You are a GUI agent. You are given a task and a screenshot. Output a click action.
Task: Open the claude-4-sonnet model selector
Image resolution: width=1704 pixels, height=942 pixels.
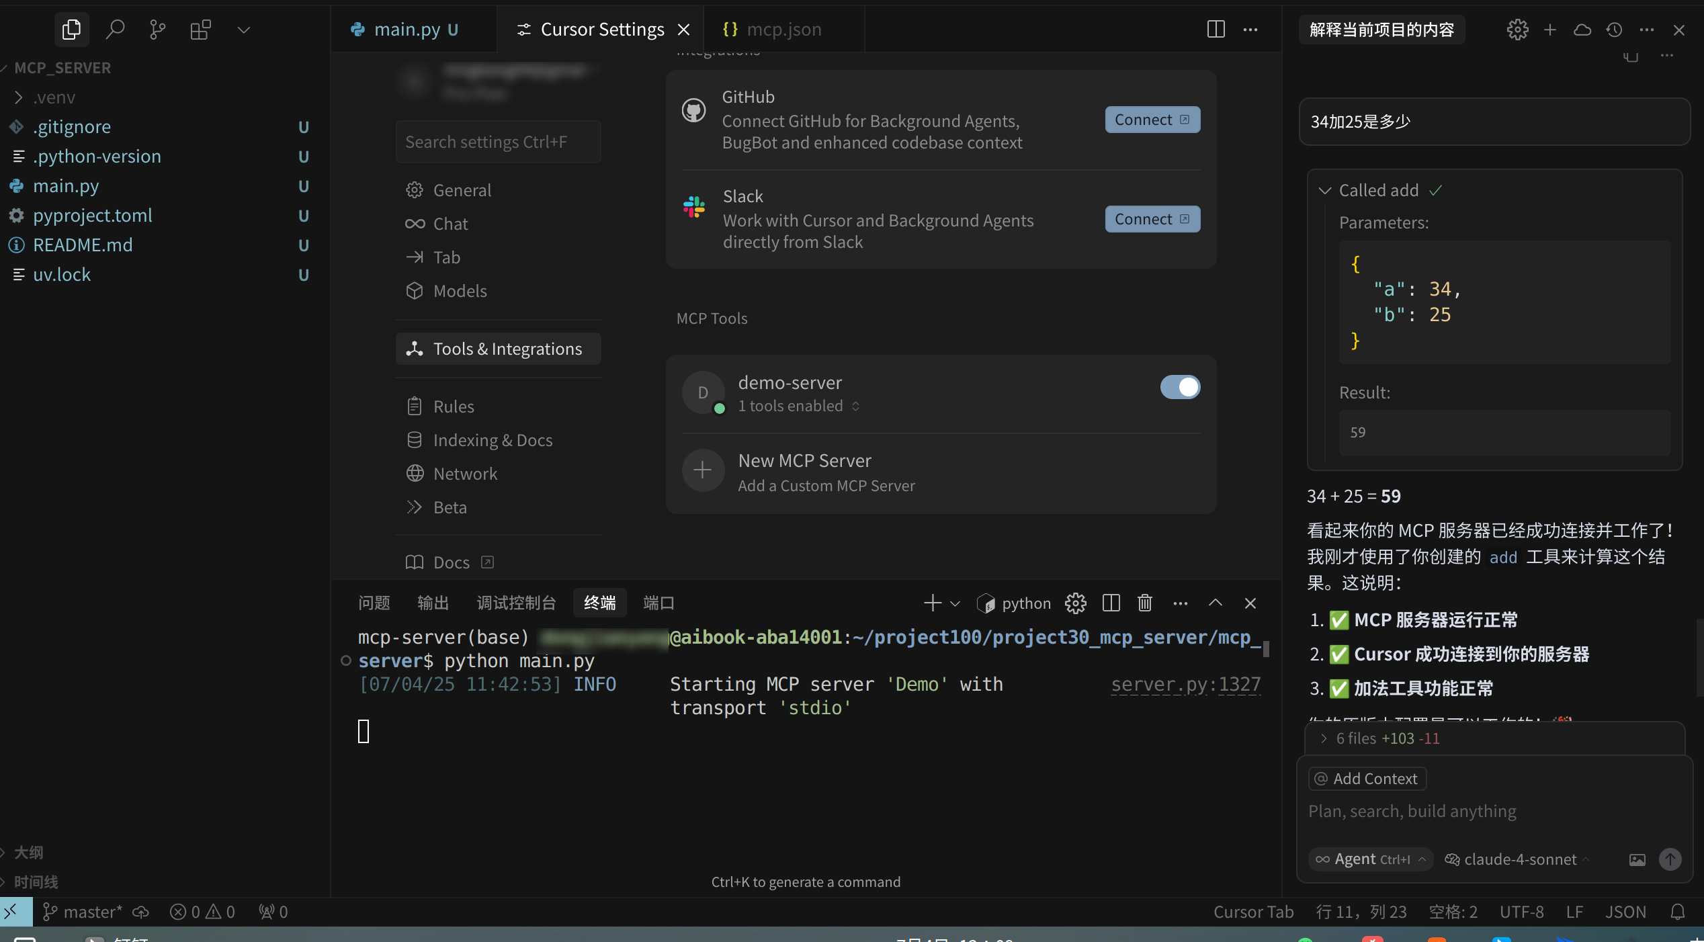click(1517, 859)
